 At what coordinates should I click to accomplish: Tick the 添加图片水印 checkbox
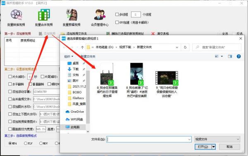[x=10, y=107]
